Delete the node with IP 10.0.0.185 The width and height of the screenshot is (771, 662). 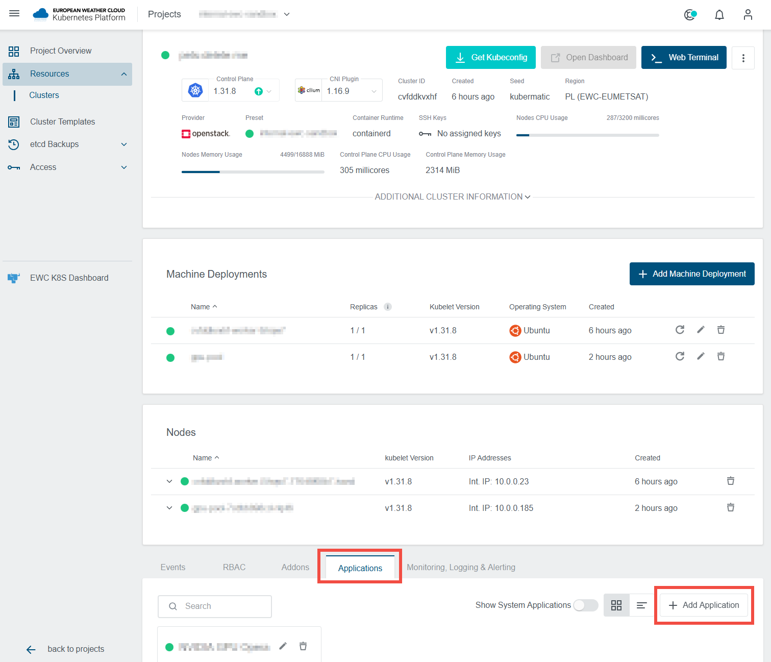tap(731, 507)
